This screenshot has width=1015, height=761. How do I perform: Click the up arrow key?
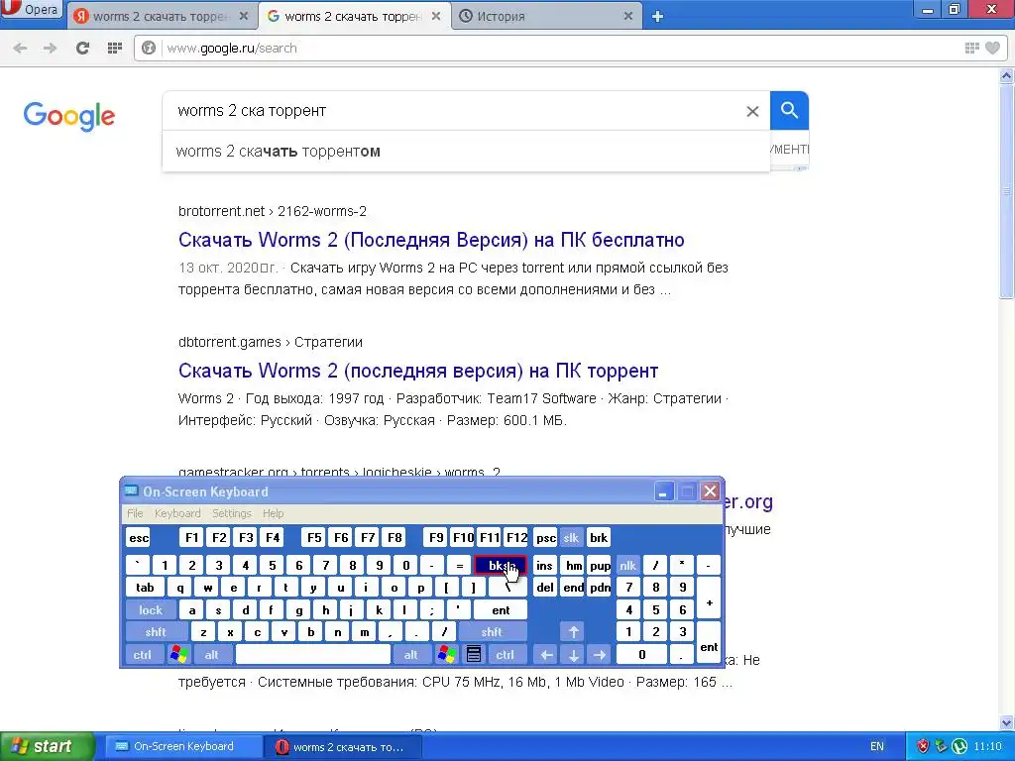pyautogui.click(x=574, y=632)
